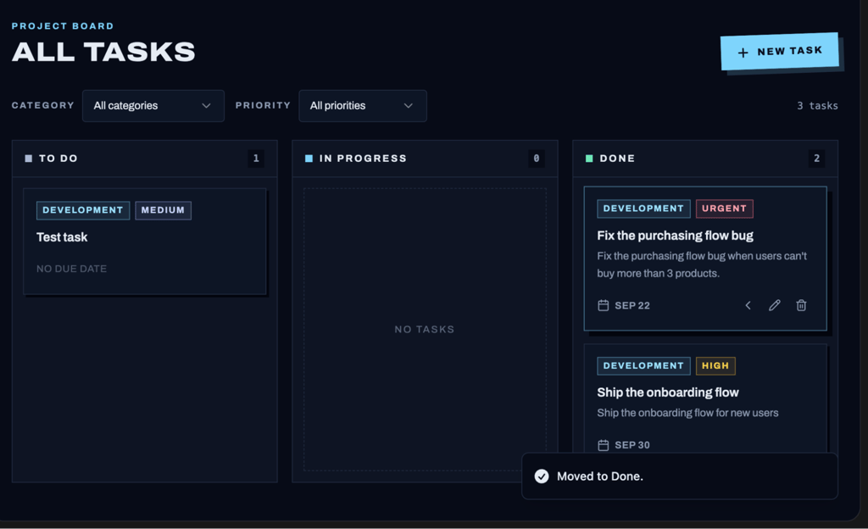Click the Moved to Done notification
Screen dimensions: 868x529
(x=680, y=476)
